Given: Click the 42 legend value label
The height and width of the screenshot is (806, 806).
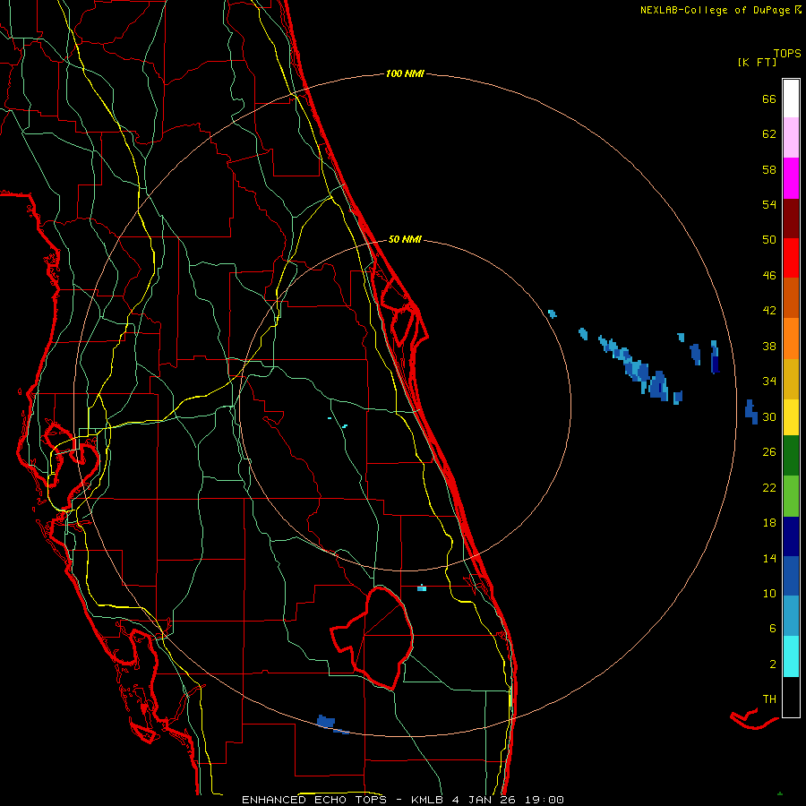Looking at the screenshot, I should (x=769, y=311).
